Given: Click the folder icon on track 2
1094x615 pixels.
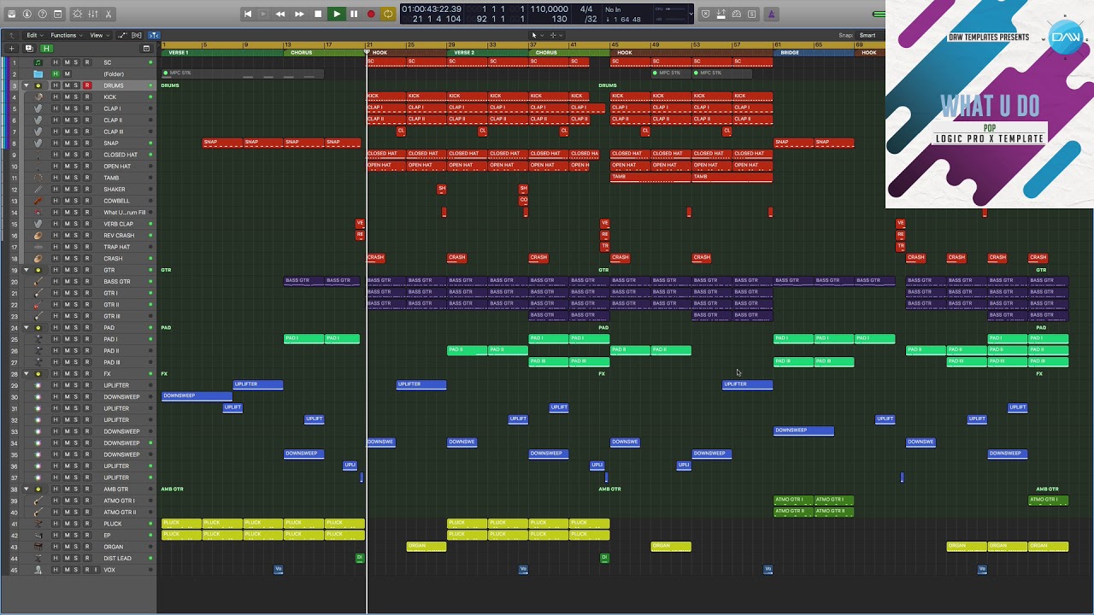Looking at the screenshot, I should point(38,74).
